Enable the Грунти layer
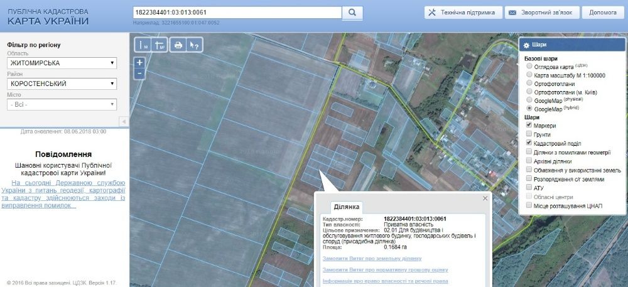This screenshot has width=628, height=287. [x=529, y=134]
